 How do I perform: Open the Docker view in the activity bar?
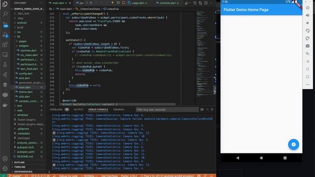coord(5,105)
